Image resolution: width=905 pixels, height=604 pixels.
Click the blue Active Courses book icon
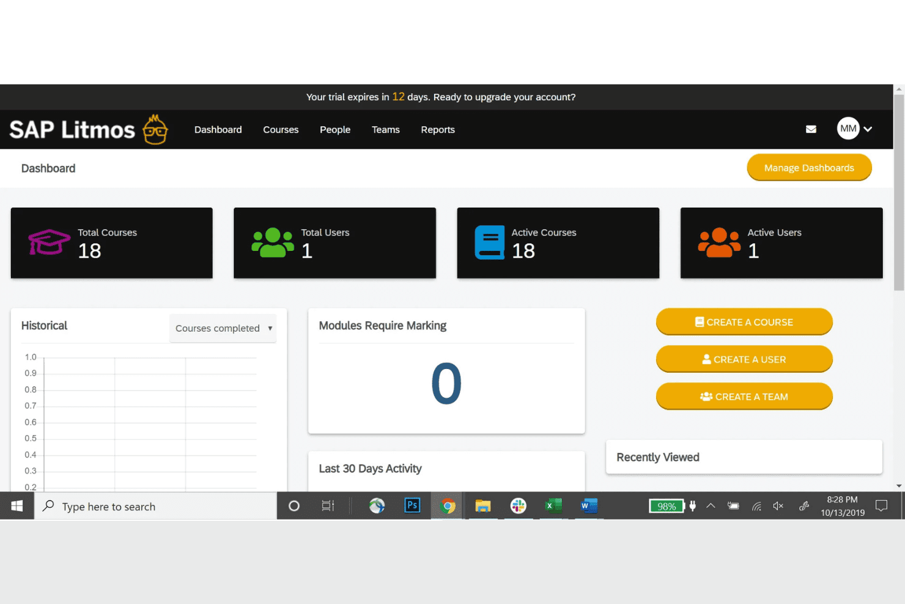pos(490,242)
